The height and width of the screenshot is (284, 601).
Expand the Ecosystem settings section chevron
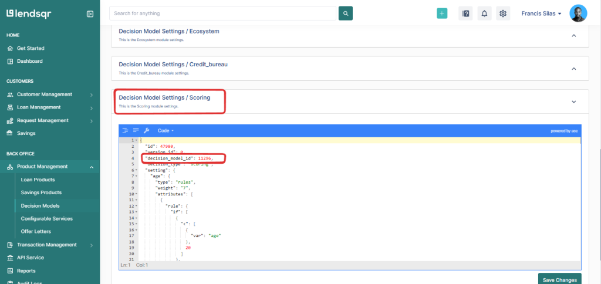574,35
